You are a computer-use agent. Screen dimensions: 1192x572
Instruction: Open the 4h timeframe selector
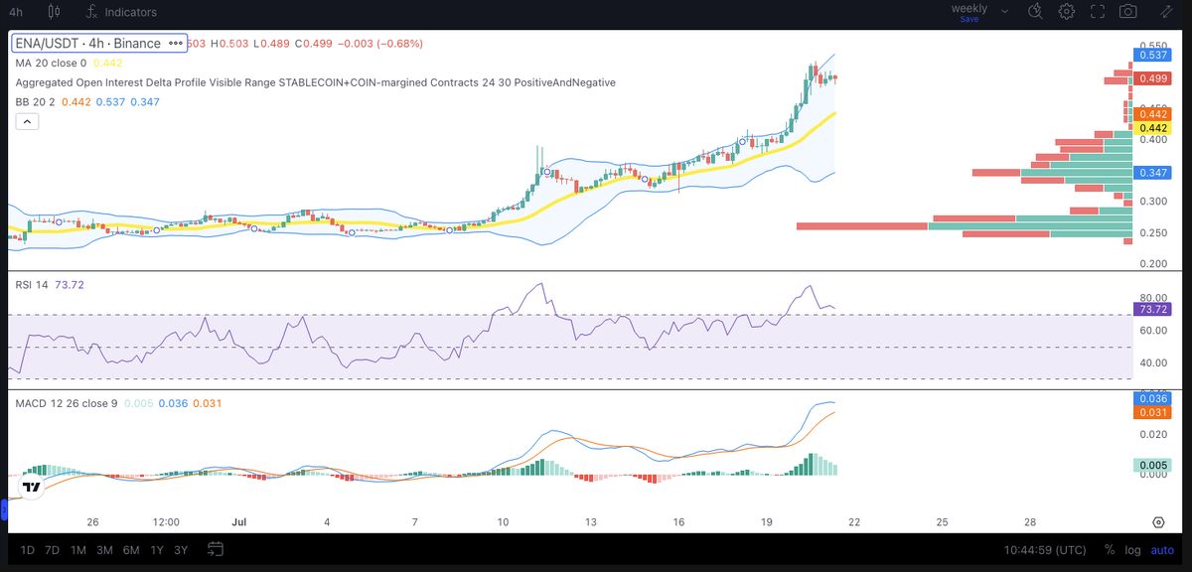tap(16, 12)
